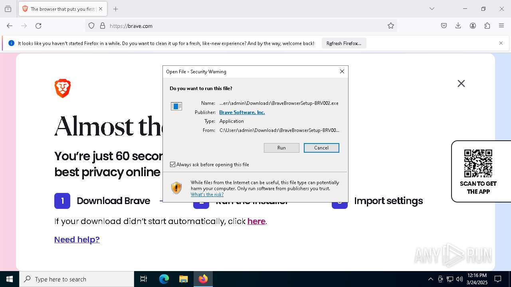Close the Security Warning dialog
The width and height of the screenshot is (511, 287).
pos(342,71)
